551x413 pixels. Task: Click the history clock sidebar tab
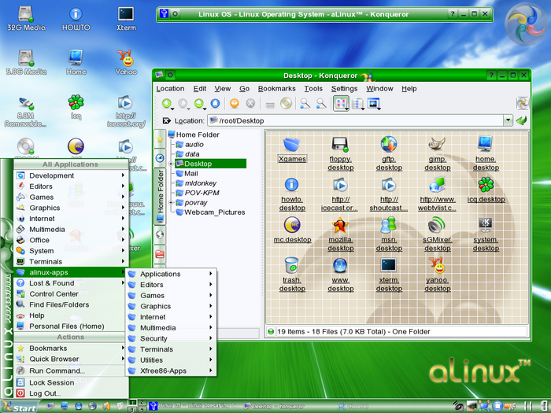click(x=160, y=158)
